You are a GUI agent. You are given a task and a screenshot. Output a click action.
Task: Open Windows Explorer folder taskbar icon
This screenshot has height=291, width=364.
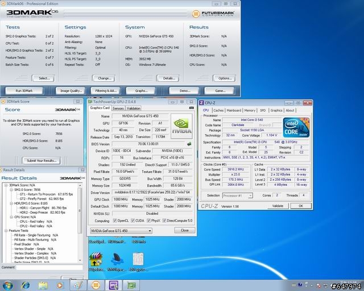(43, 285)
